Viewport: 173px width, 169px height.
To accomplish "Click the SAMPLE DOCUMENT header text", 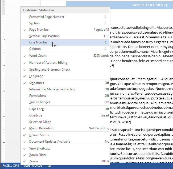I will click(150, 5).
